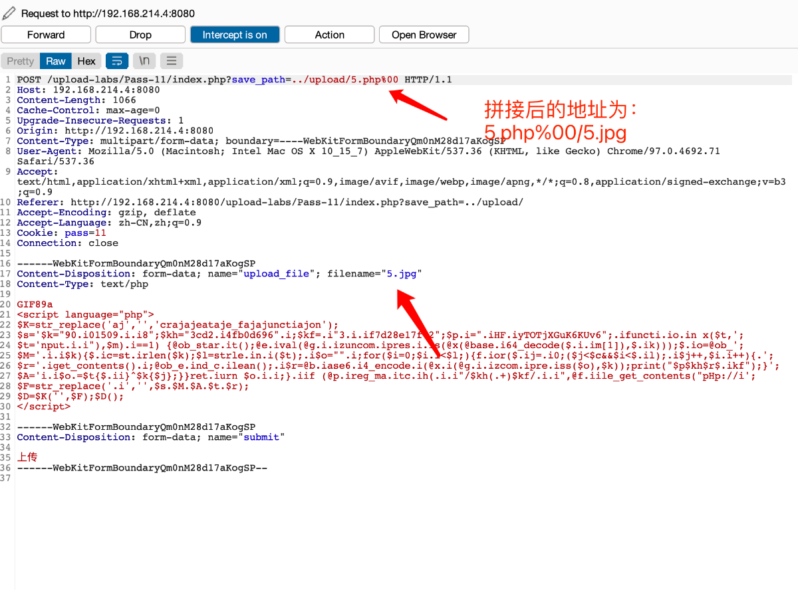Click the Accept-Language zh-CN line

point(109,223)
